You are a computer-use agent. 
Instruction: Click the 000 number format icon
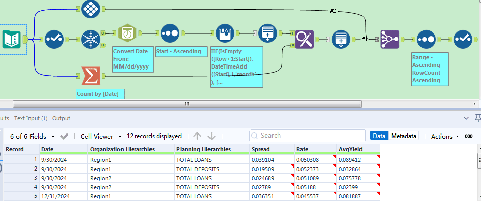469,137
